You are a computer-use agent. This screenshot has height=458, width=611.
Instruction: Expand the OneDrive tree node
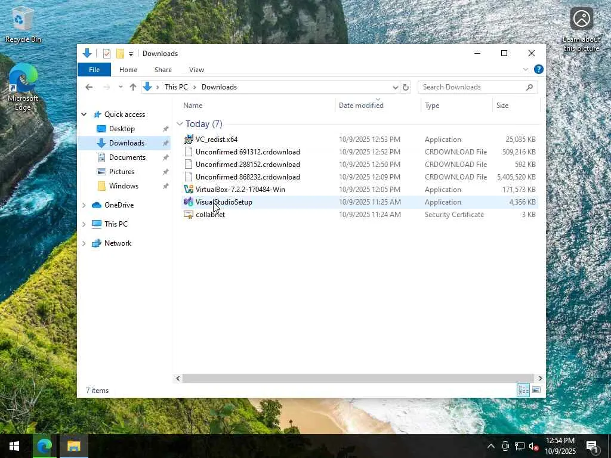pyautogui.click(x=84, y=205)
